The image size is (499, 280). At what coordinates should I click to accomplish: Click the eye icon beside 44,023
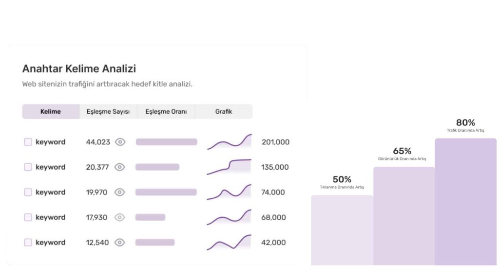(120, 142)
